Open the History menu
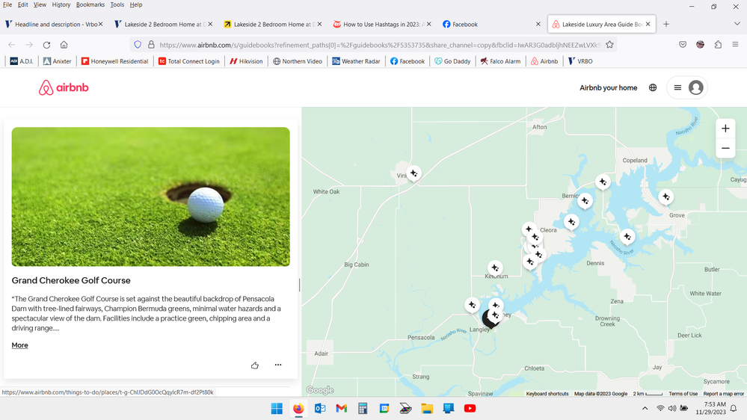 61,4
